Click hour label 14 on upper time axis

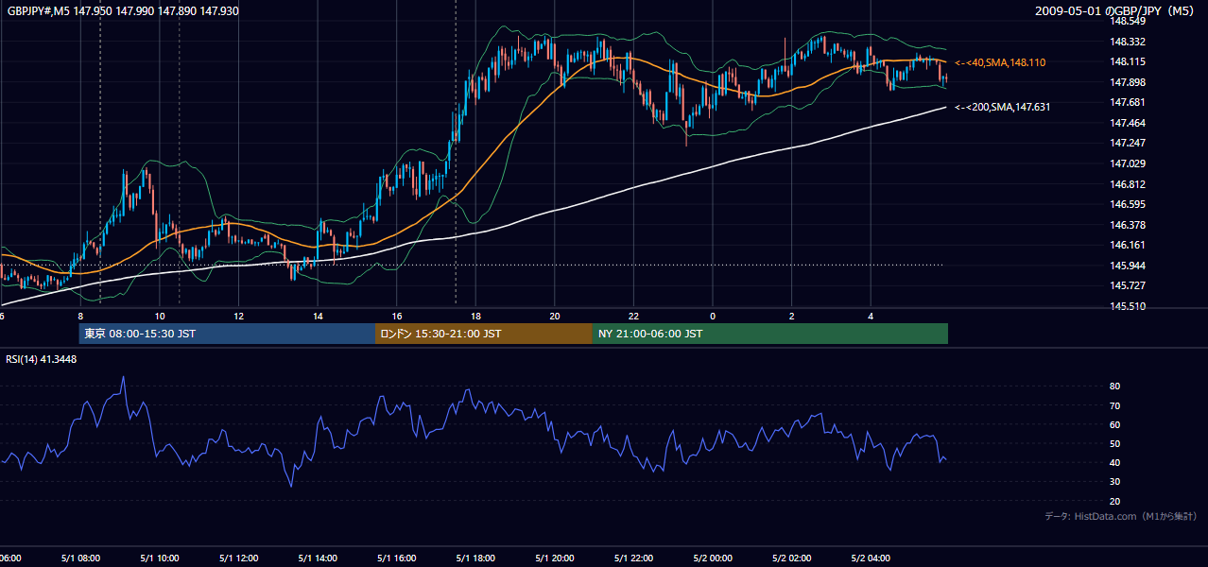[x=318, y=316]
